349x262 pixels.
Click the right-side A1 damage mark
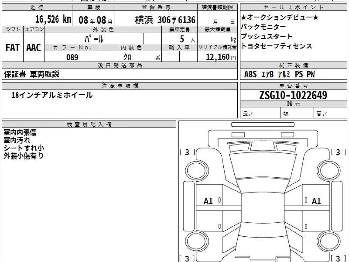316,201
